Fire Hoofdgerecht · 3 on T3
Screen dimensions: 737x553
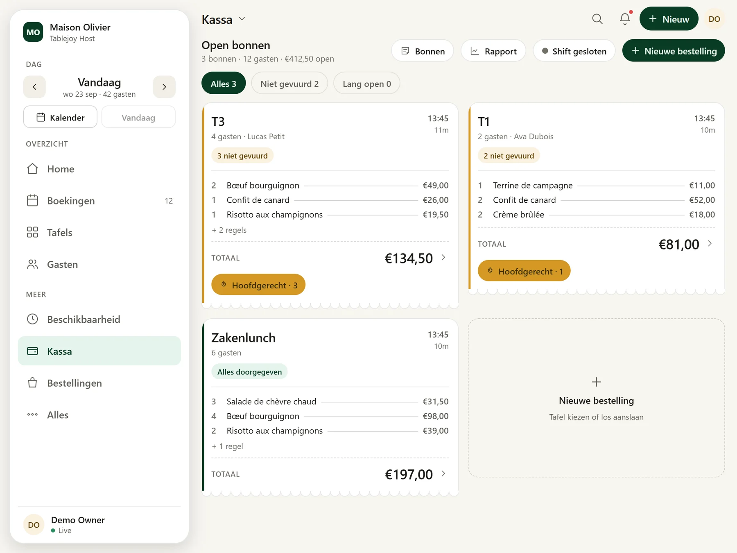[258, 285]
